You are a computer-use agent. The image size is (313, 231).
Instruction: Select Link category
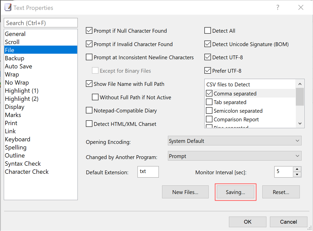pyautogui.click(x=41, y=131)
